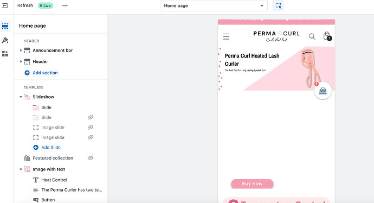Click the Header section icon

point(27,62)
